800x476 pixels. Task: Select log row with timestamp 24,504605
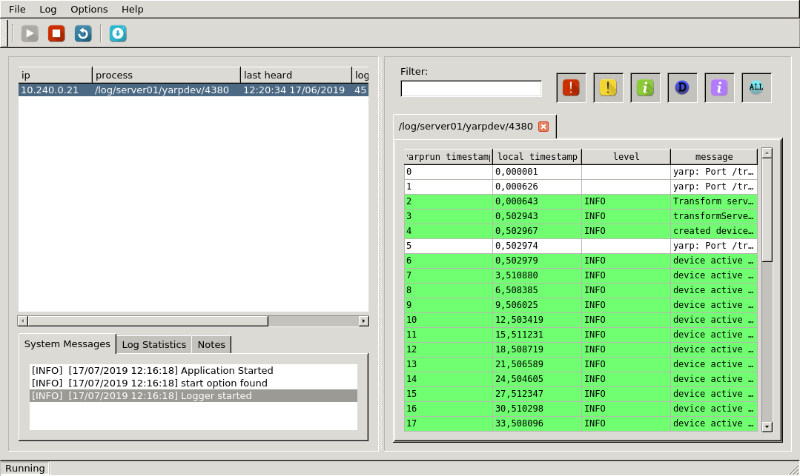pyautogui.click(x=581, y=379)
